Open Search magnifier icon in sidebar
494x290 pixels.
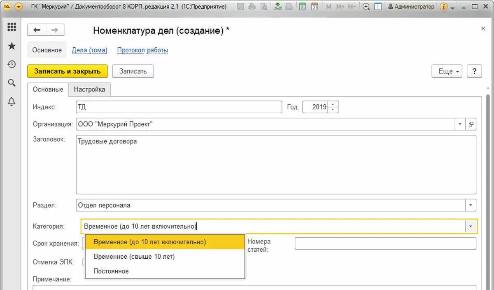[12, 83]
